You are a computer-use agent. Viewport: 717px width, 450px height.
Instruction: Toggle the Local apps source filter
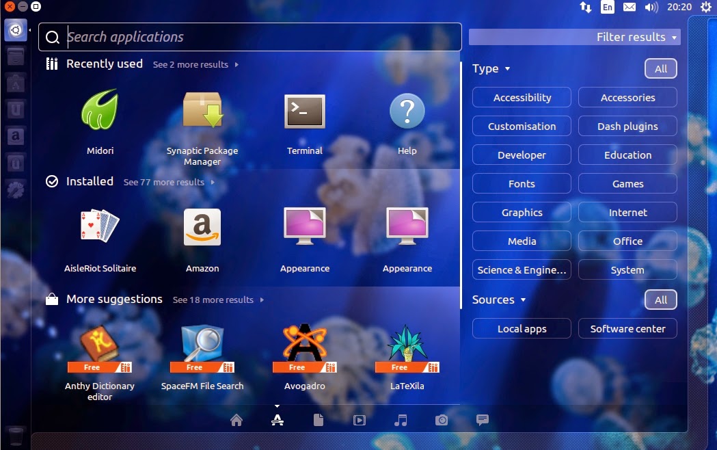(521, 328)
